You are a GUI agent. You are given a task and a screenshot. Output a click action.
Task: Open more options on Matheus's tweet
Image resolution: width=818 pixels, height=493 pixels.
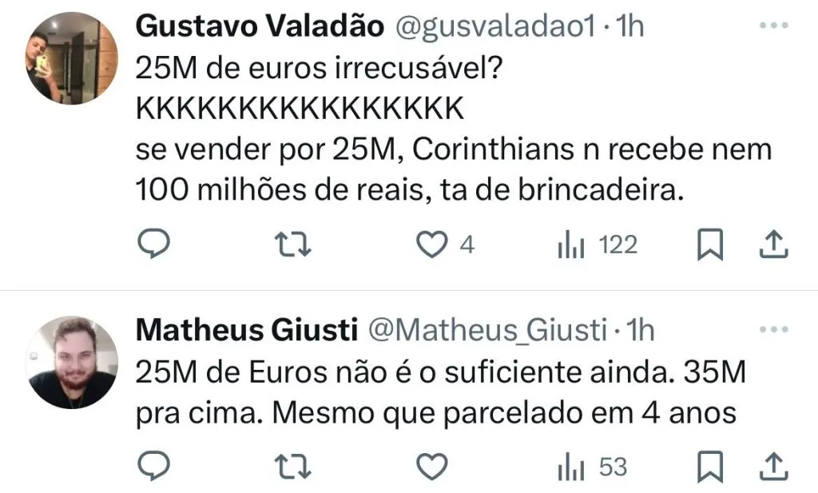tap(772, 328)
